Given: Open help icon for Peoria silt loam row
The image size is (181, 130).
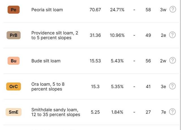Looking at the screenshot, I should [x=173, y=9].
